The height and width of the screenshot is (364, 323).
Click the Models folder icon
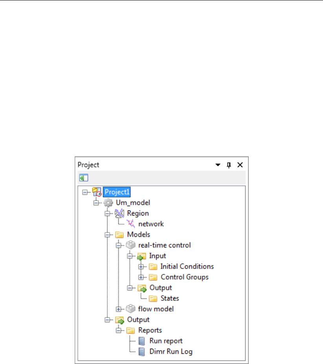click(119, 235)
